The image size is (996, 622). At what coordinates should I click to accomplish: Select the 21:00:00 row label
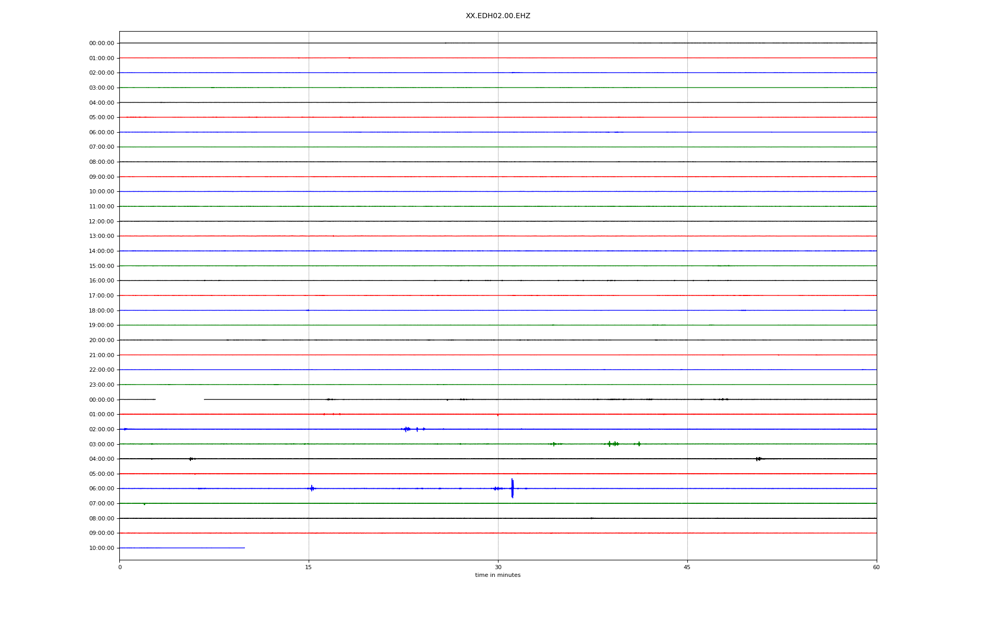(x=102, y=355)
